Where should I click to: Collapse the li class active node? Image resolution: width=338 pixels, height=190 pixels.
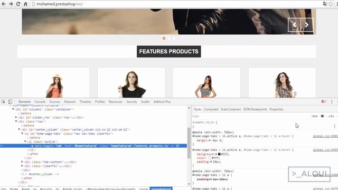pyautogui.click(x=25, y=142)
